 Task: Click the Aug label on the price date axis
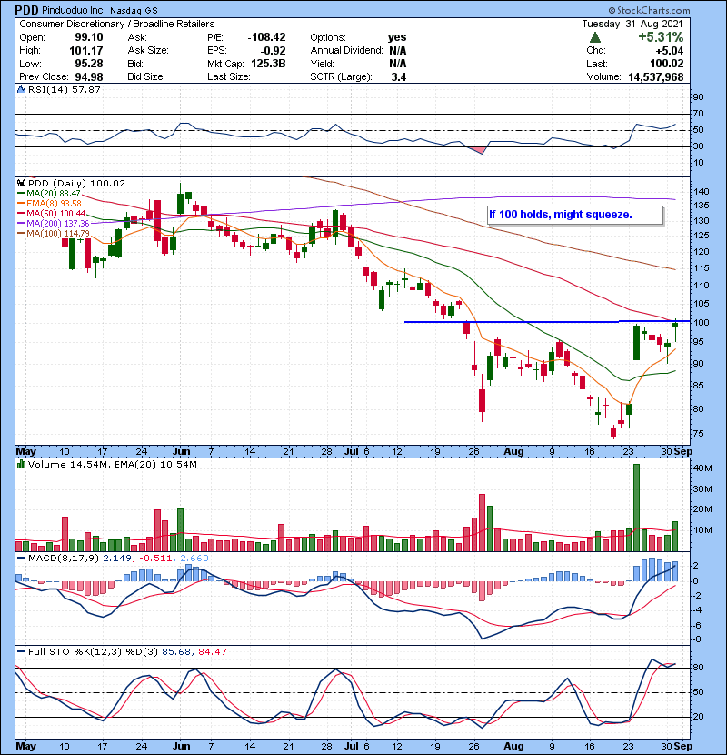click(513, 452)
